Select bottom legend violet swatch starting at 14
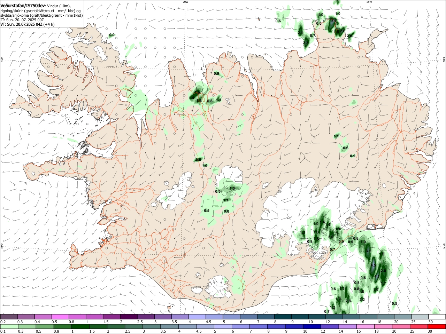Viewport: 446px width, 334px height. coord(347,326)
